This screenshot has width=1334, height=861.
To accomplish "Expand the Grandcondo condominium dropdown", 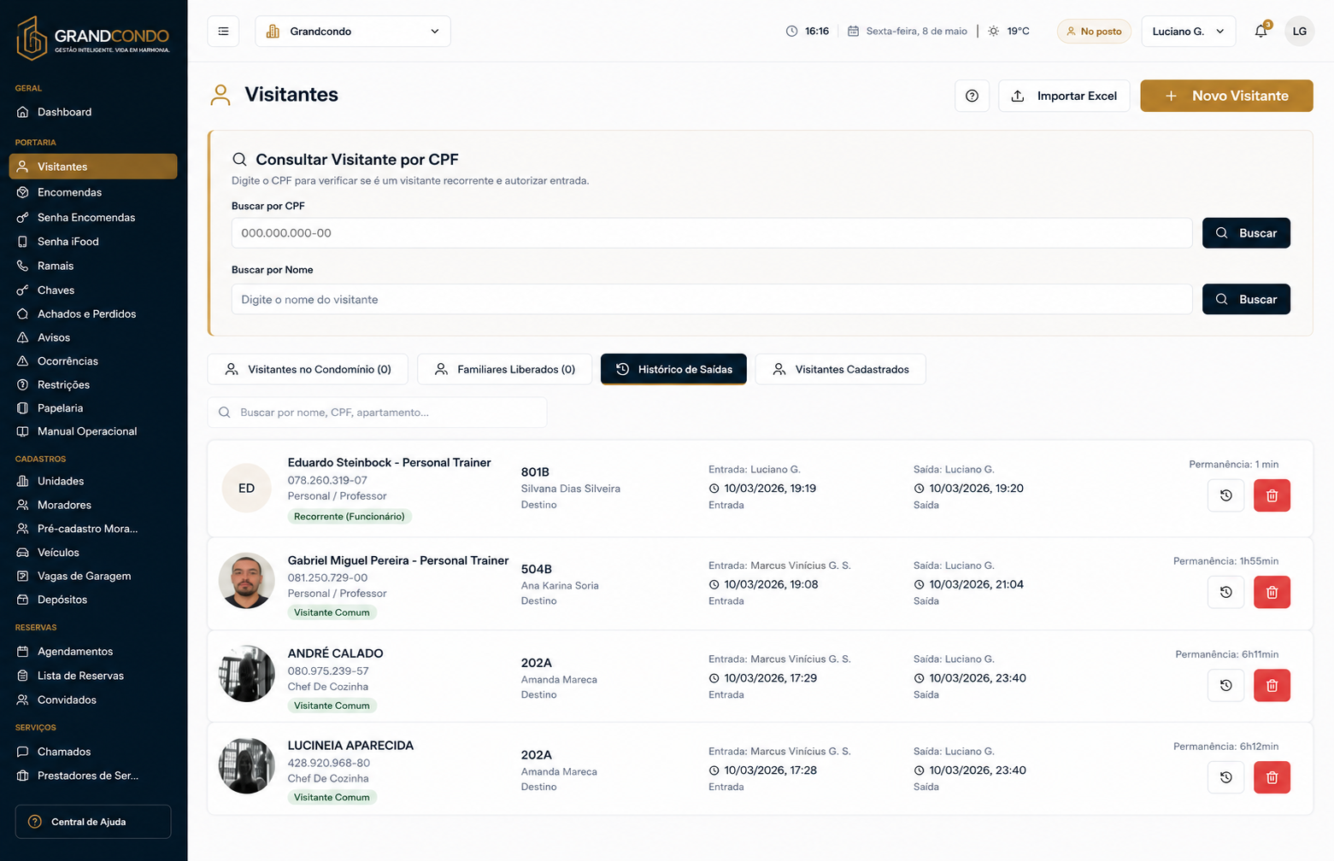I will pyautogui.click(x=353, y=32).
